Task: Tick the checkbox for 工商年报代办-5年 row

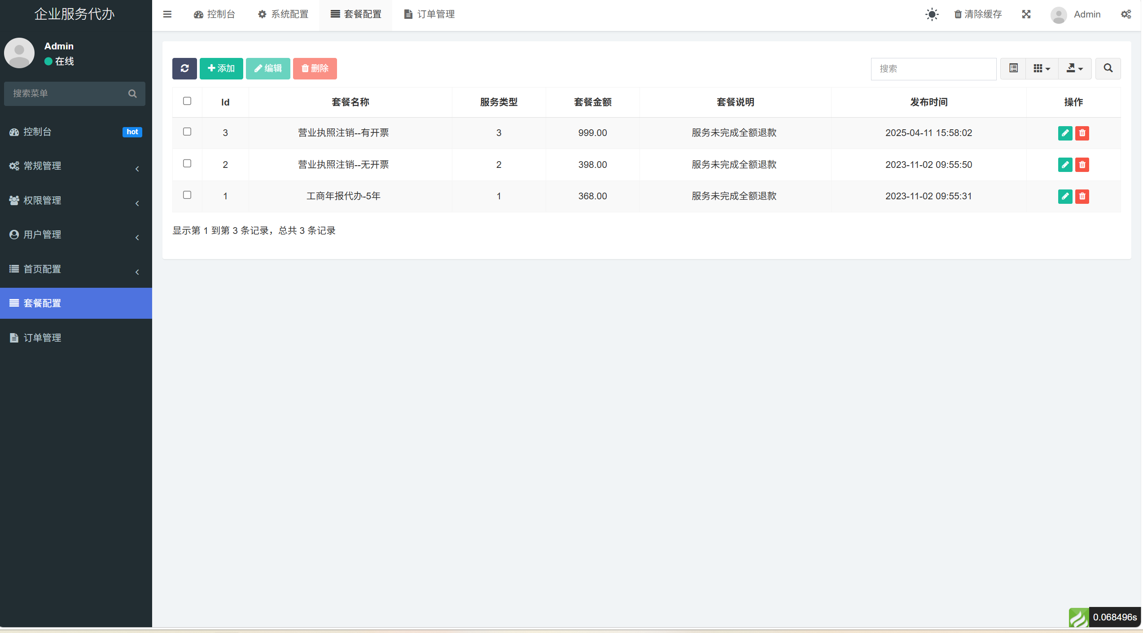Action: point(187,195)
